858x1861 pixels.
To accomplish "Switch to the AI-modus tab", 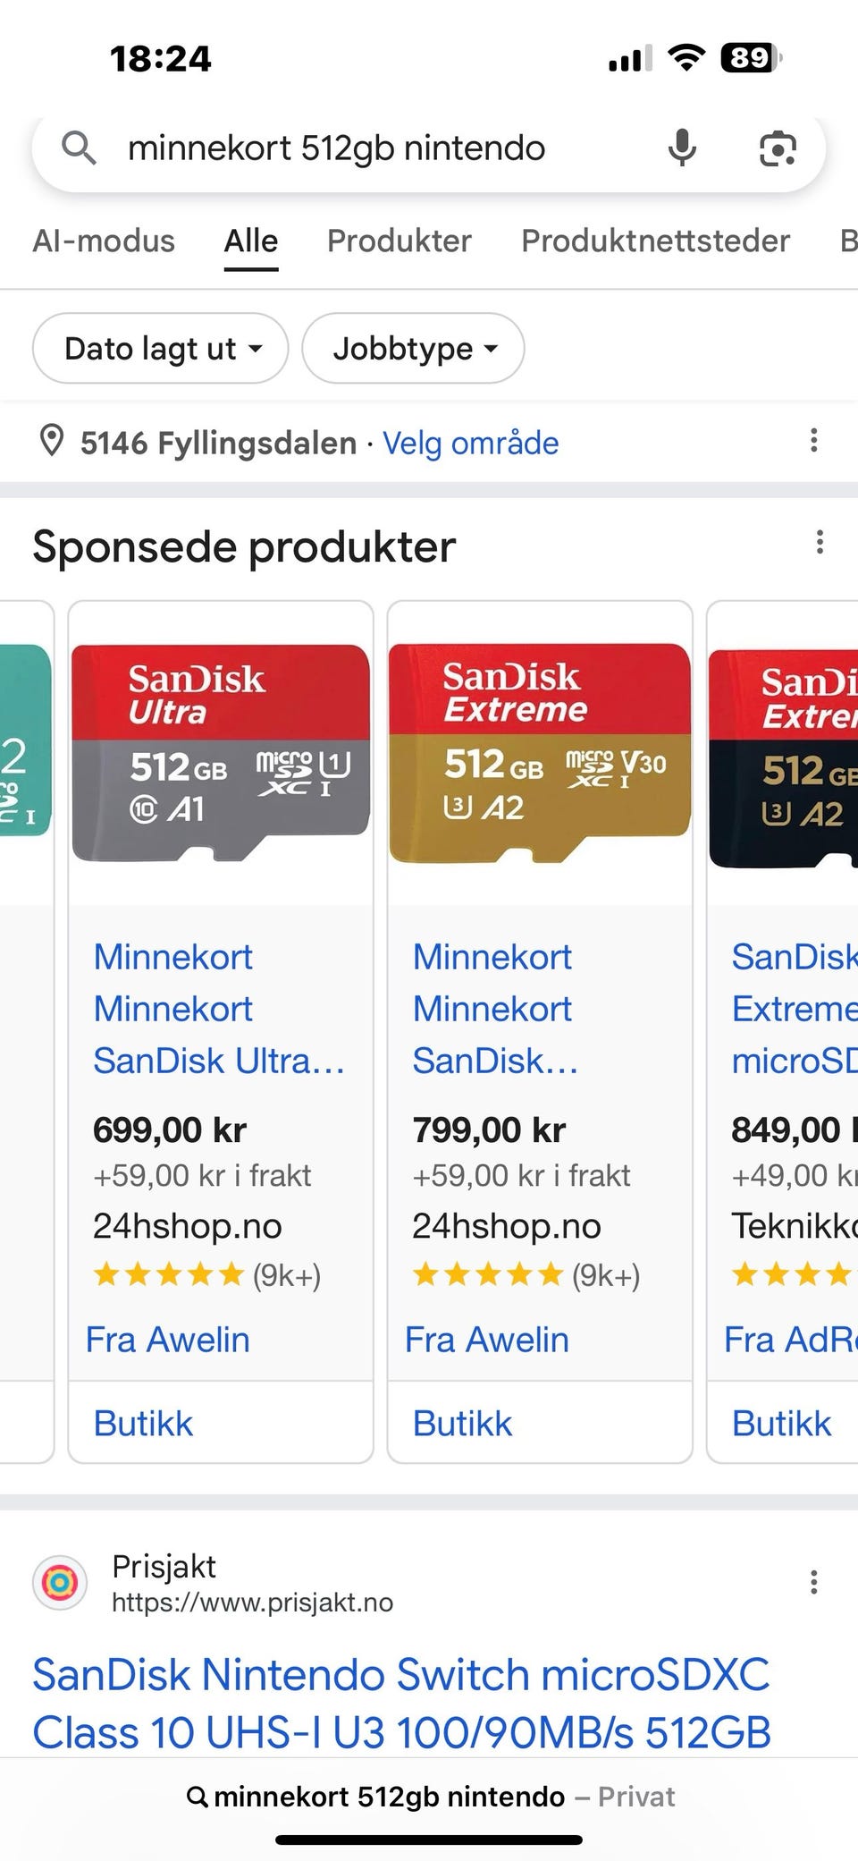I will (104, 241).
